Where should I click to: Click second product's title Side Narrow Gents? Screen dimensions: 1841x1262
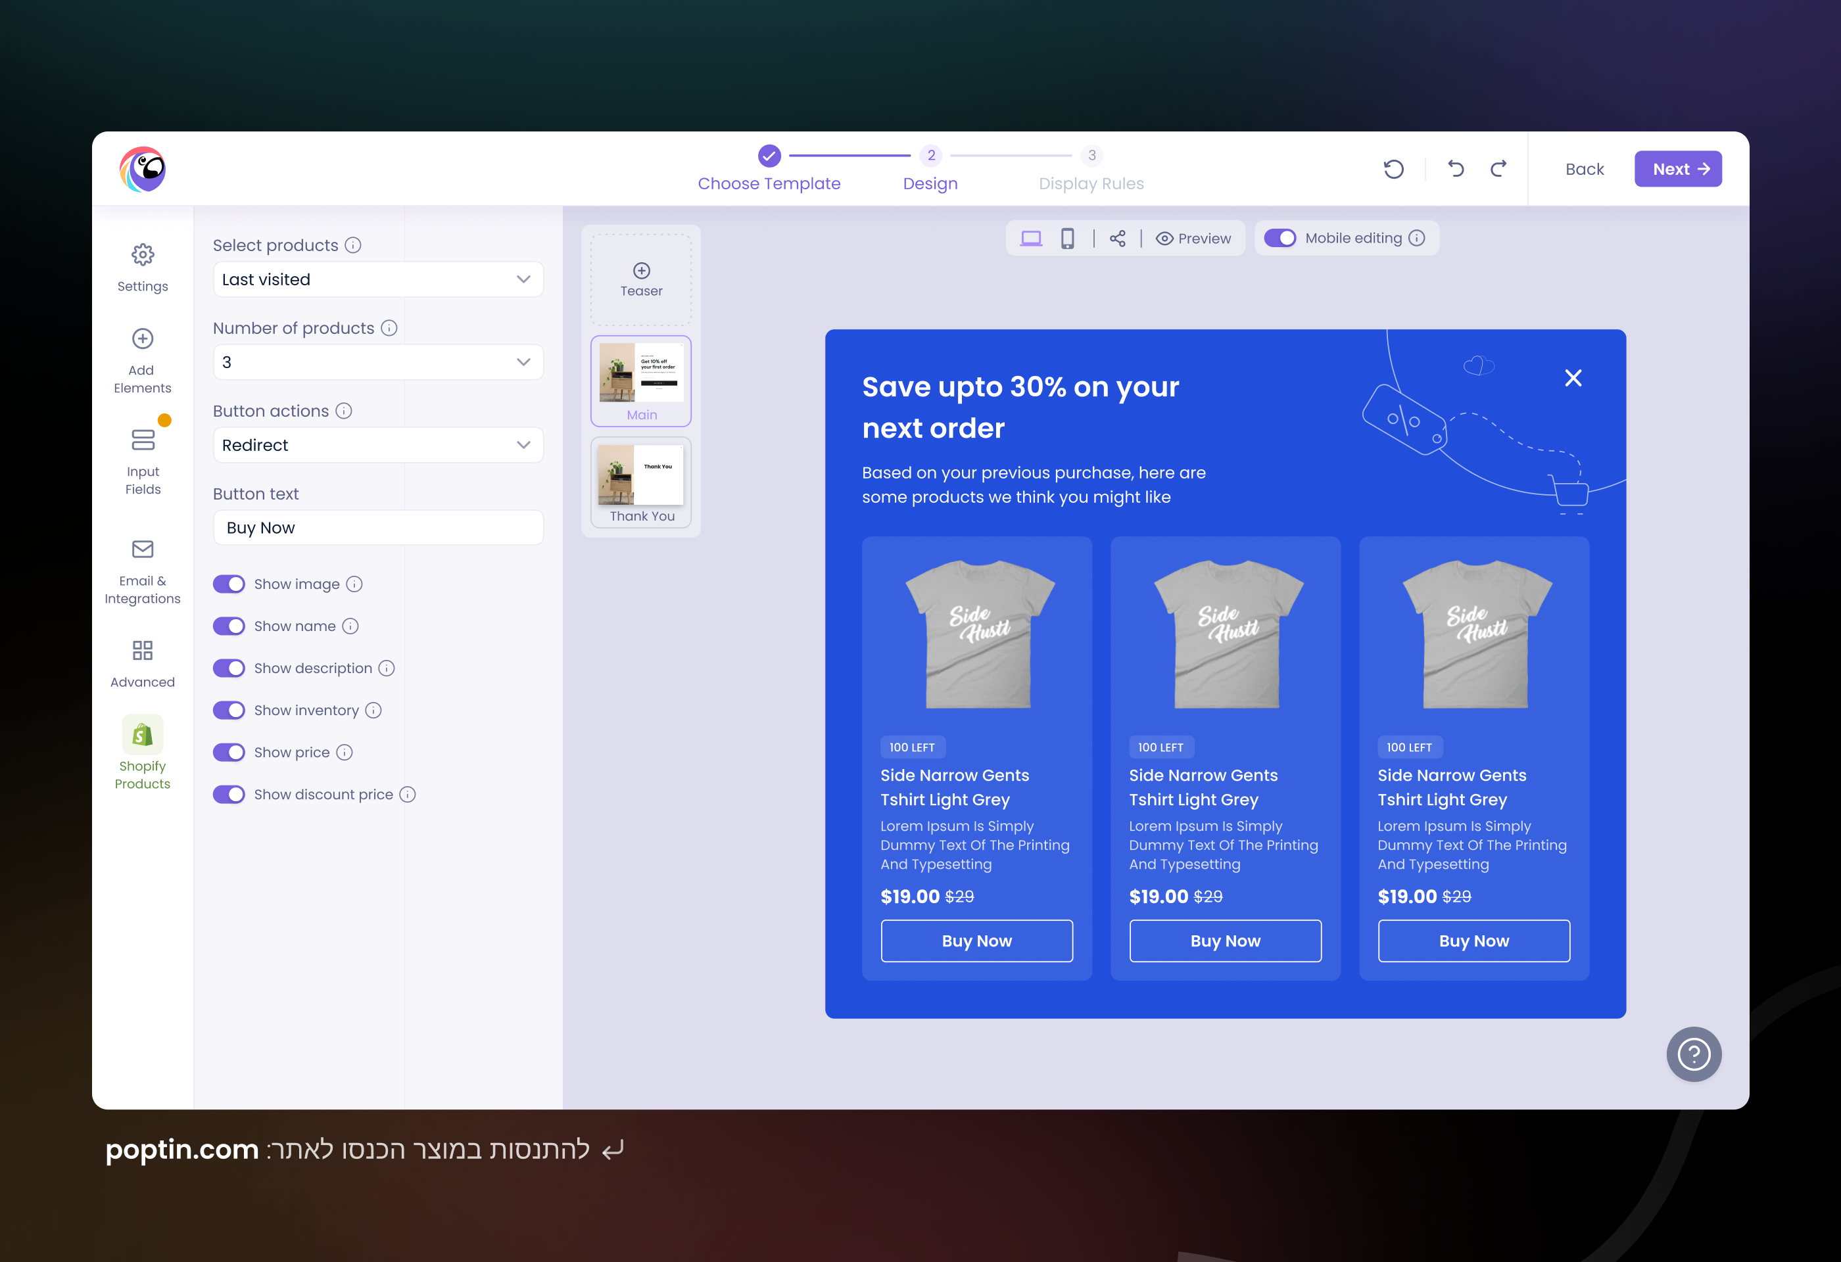[x=1203, y=787]
